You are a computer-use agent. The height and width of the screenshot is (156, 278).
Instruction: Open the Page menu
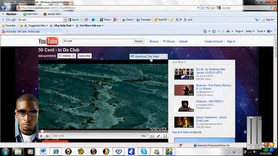click(x=239, y=31)
